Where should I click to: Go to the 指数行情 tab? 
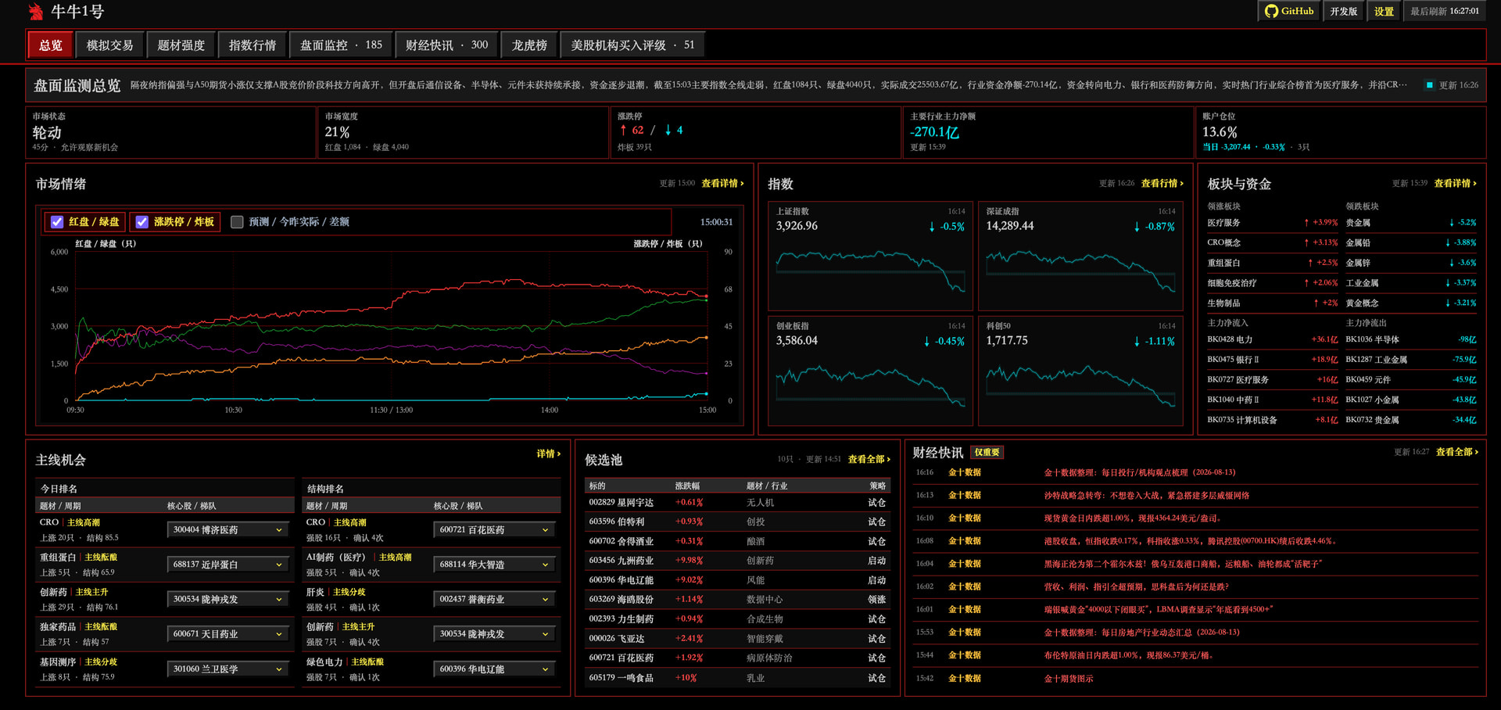tap(253, 45)
